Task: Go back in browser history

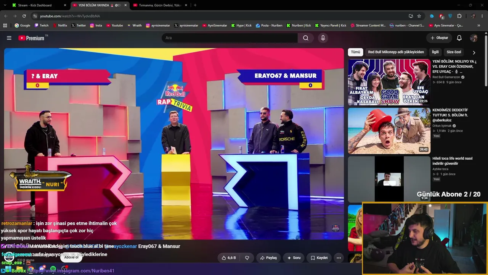Action: coord(6,16)
